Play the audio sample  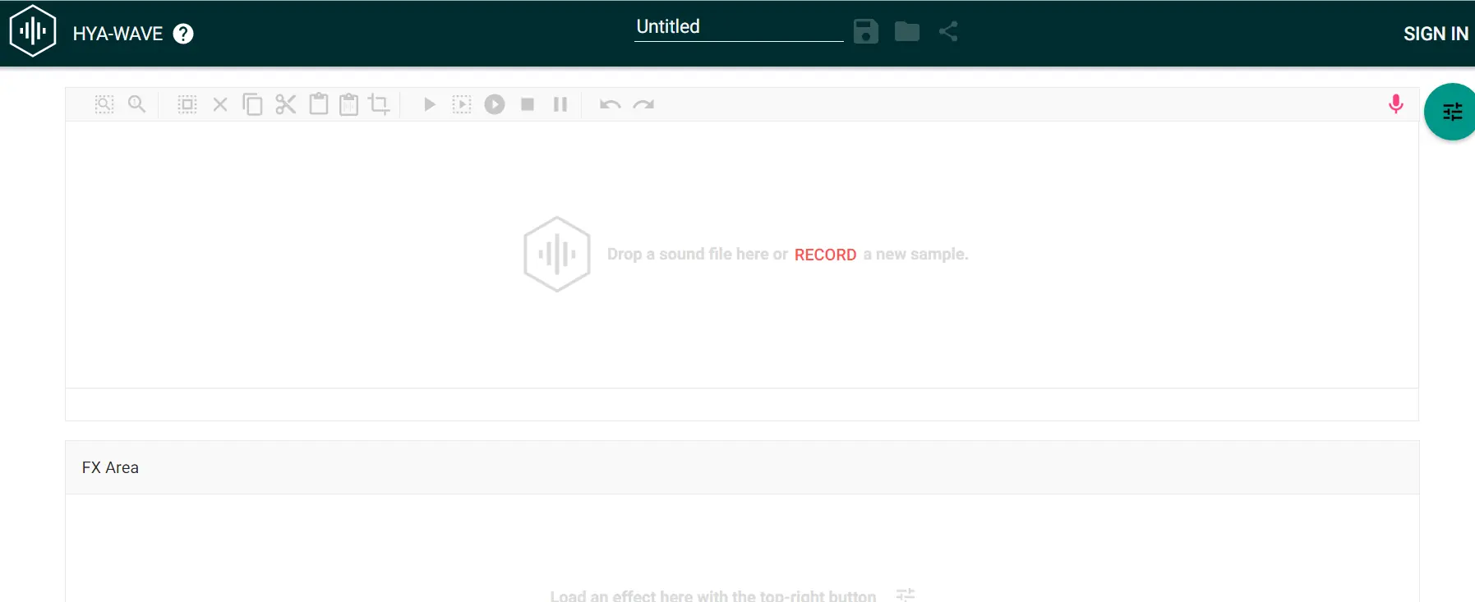[x=429, y=104]
